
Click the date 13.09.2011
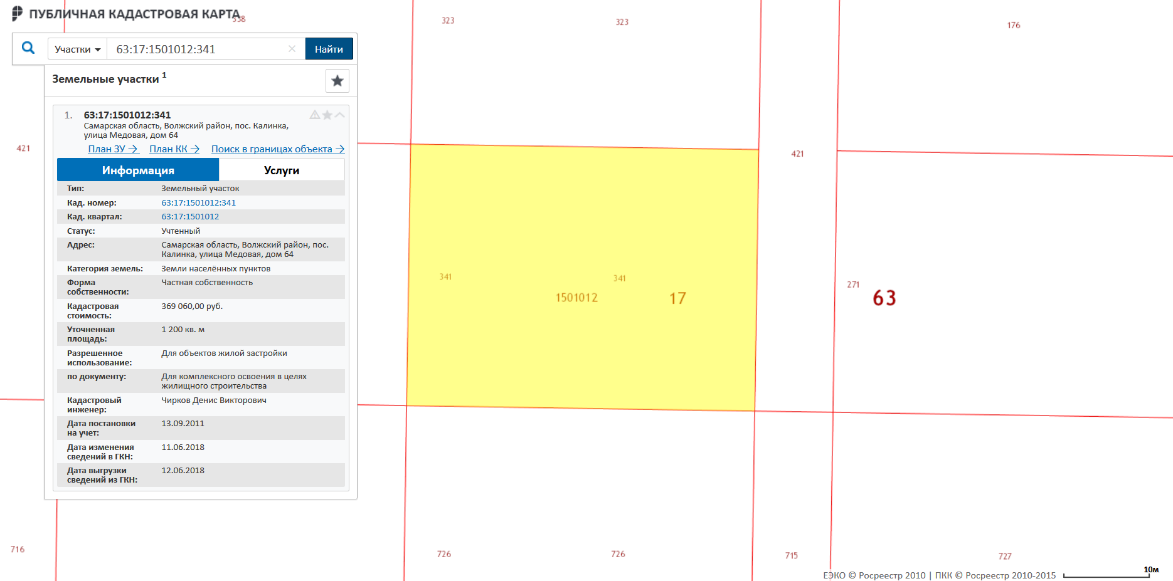click(183, 424)
